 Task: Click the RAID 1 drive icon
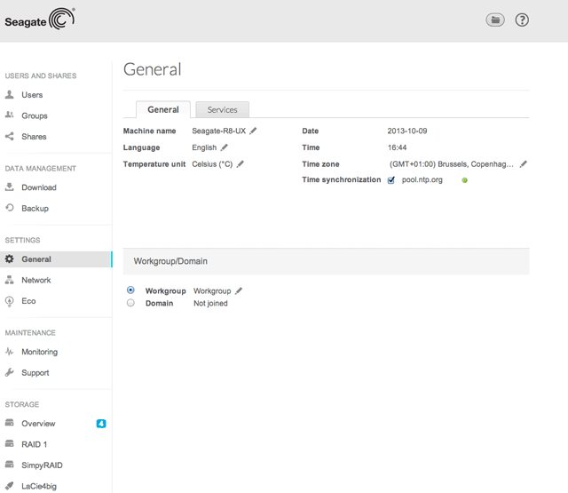click(x=10, y=444)
